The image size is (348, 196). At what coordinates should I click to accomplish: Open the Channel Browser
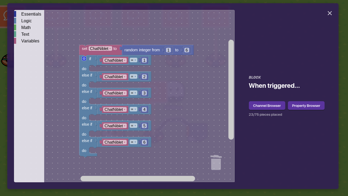click(267, 106)
